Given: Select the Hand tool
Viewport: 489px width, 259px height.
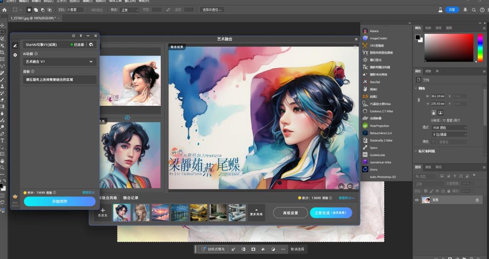Looking at the screenshot, I should [3, 161].
